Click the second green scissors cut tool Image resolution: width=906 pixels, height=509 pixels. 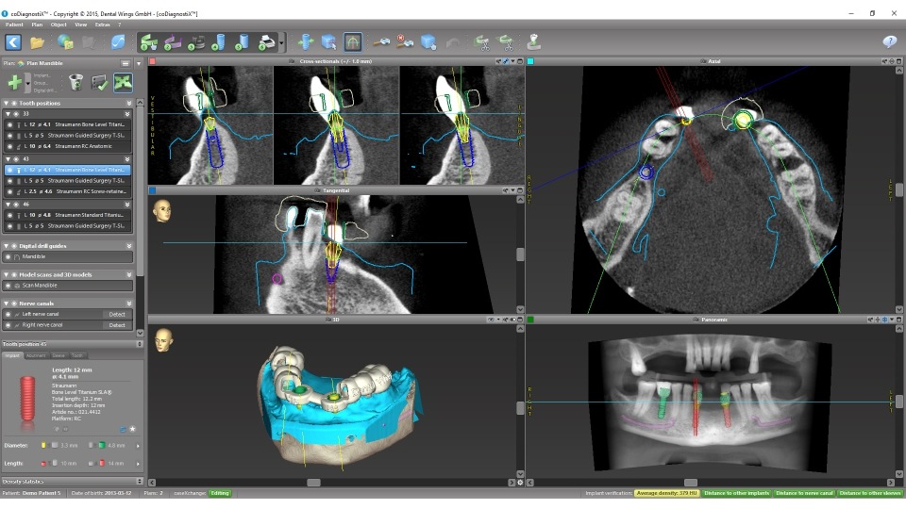pos(505,42)
